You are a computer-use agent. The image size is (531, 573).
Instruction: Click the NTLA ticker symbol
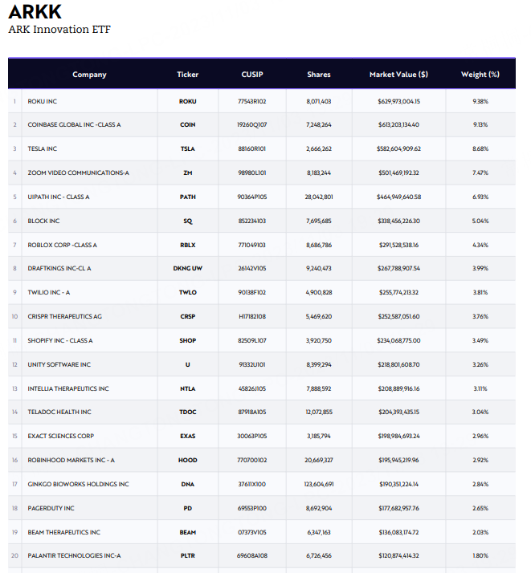pos(188,388)
